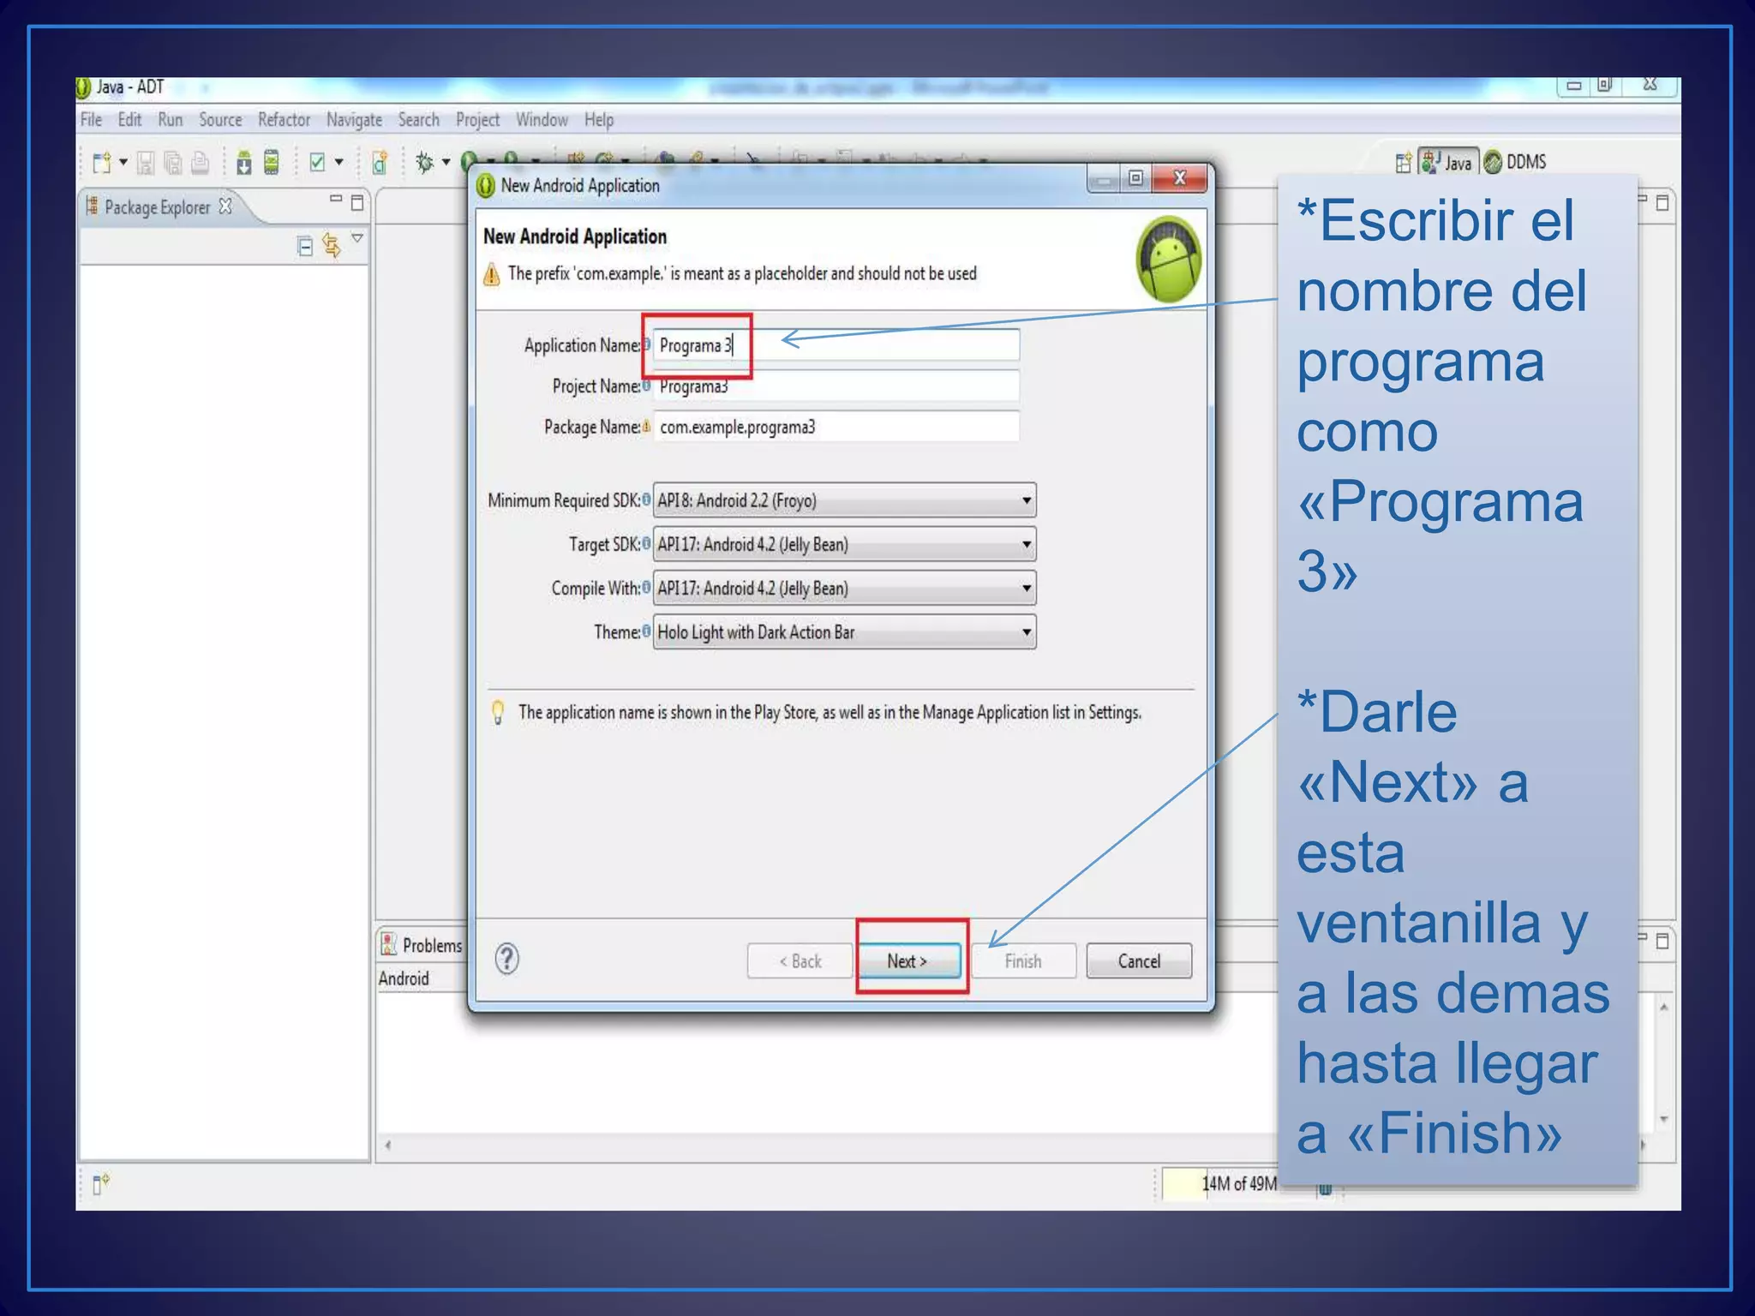The image size is (1755, 1316).
Task: Run Android Lint check icon
Action: (317, 163)
